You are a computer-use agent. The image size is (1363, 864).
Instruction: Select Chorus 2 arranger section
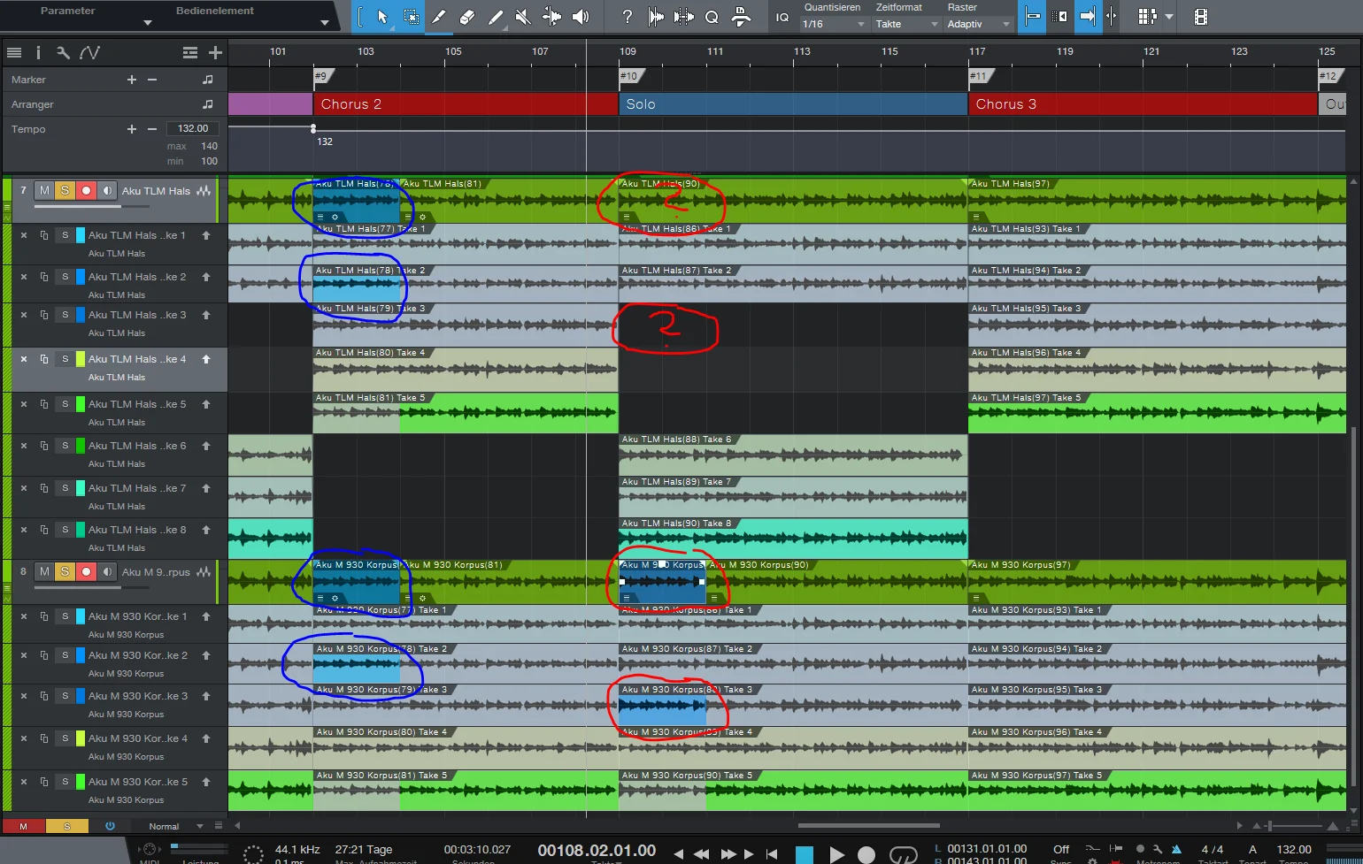[466, 104]
